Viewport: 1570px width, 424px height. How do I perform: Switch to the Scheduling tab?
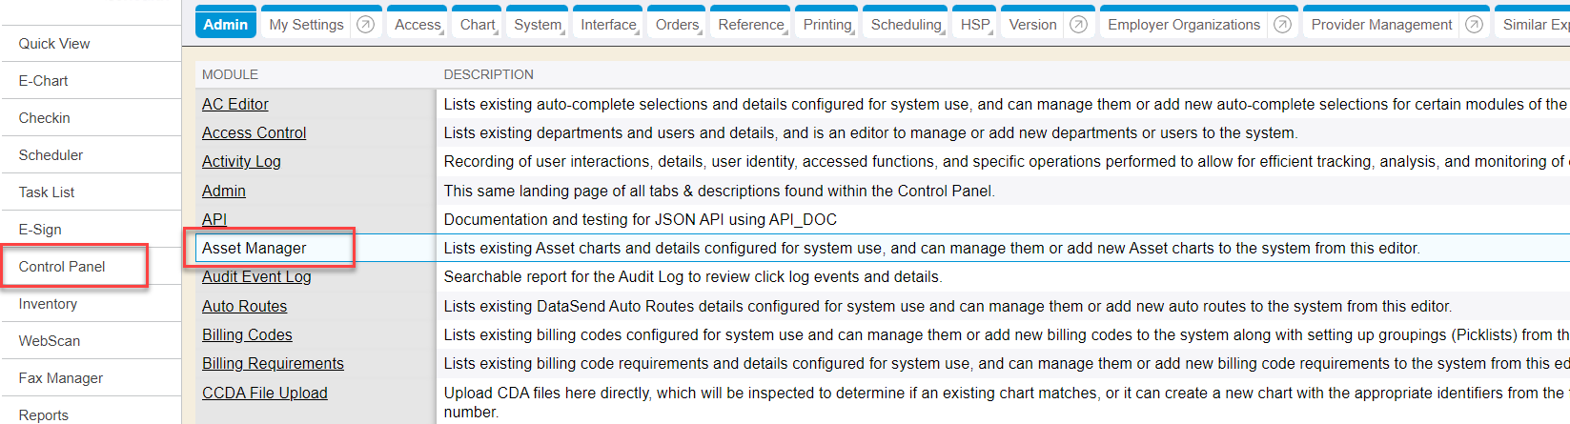click(x=906, y=25)
